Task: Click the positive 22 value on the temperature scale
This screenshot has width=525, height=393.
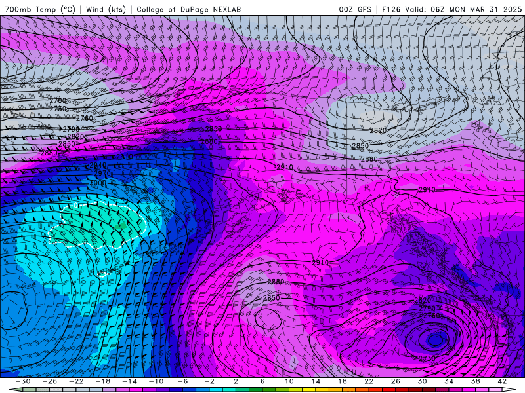Action: [369, 381]
